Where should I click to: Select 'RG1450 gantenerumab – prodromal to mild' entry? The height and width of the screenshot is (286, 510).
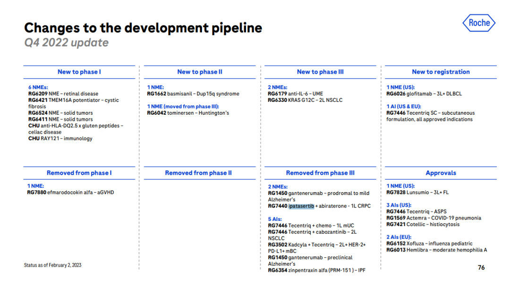coord(319,196)
